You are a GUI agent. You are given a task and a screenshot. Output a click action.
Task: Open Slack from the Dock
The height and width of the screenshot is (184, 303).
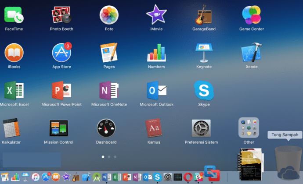click(198, 177)
